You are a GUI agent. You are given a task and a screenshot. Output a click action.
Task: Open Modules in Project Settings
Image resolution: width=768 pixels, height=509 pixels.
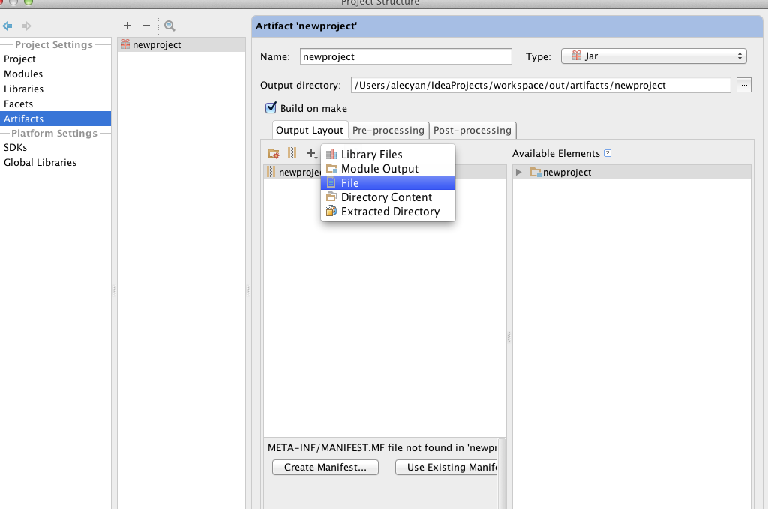point(55,74)
